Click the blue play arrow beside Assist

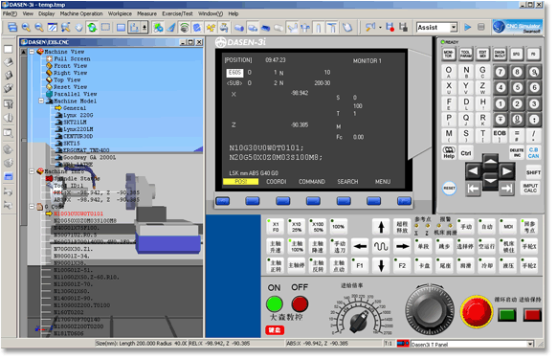tap(467, 27)
